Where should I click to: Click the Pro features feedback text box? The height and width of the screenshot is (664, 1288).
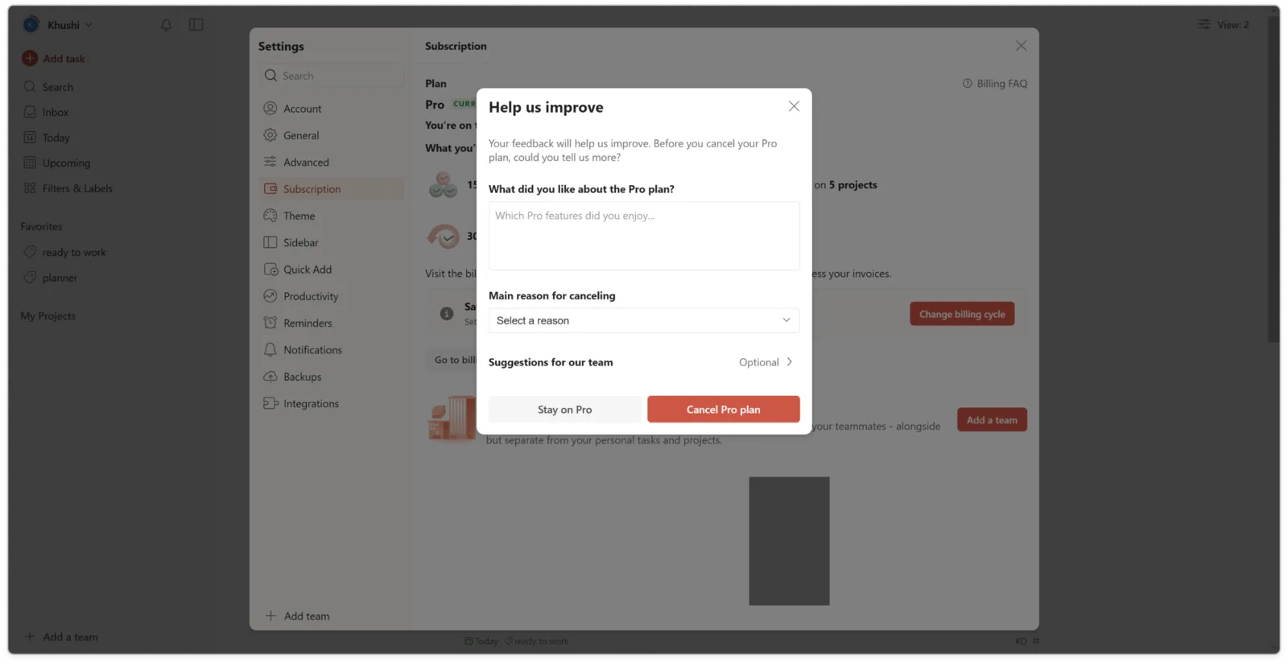tap(644, 236)
